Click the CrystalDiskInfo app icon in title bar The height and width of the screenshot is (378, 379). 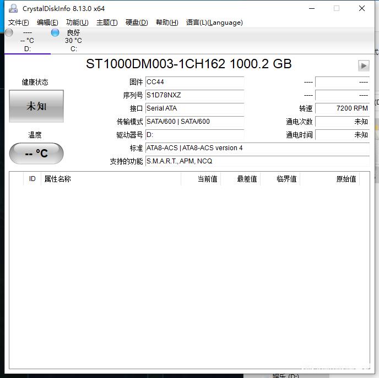pyautogui.click(x=13, y=8)
